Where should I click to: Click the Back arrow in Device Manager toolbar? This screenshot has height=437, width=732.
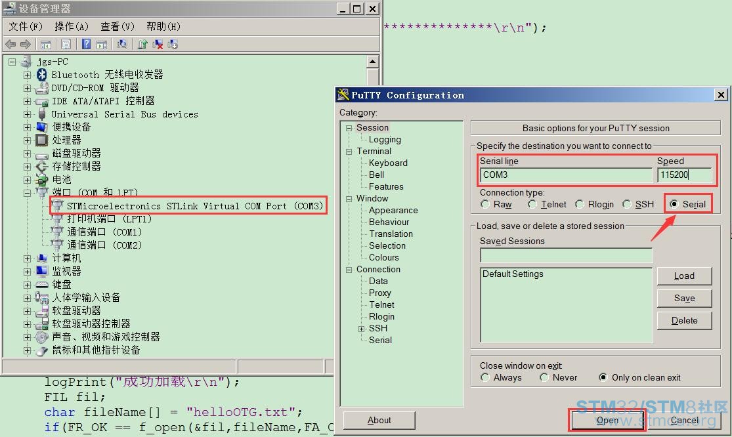point(11,45)
